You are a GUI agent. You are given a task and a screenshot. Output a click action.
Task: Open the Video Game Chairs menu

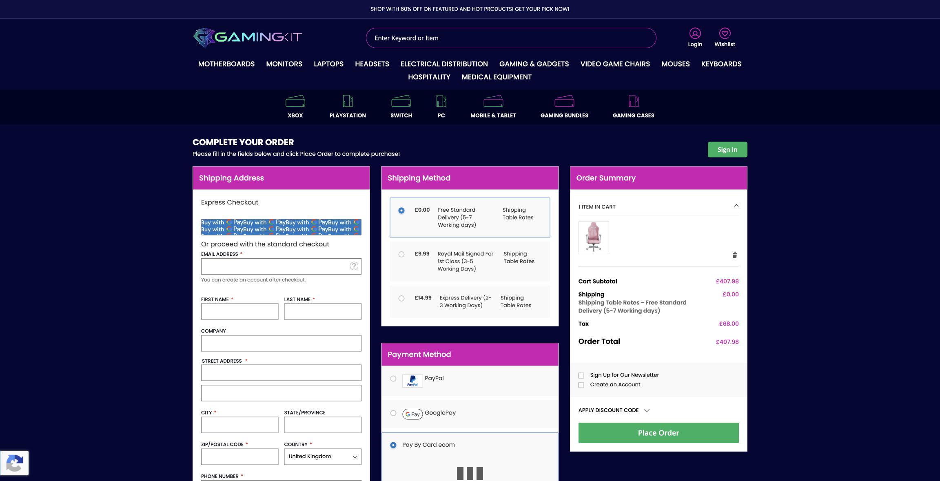click(615, 64)
